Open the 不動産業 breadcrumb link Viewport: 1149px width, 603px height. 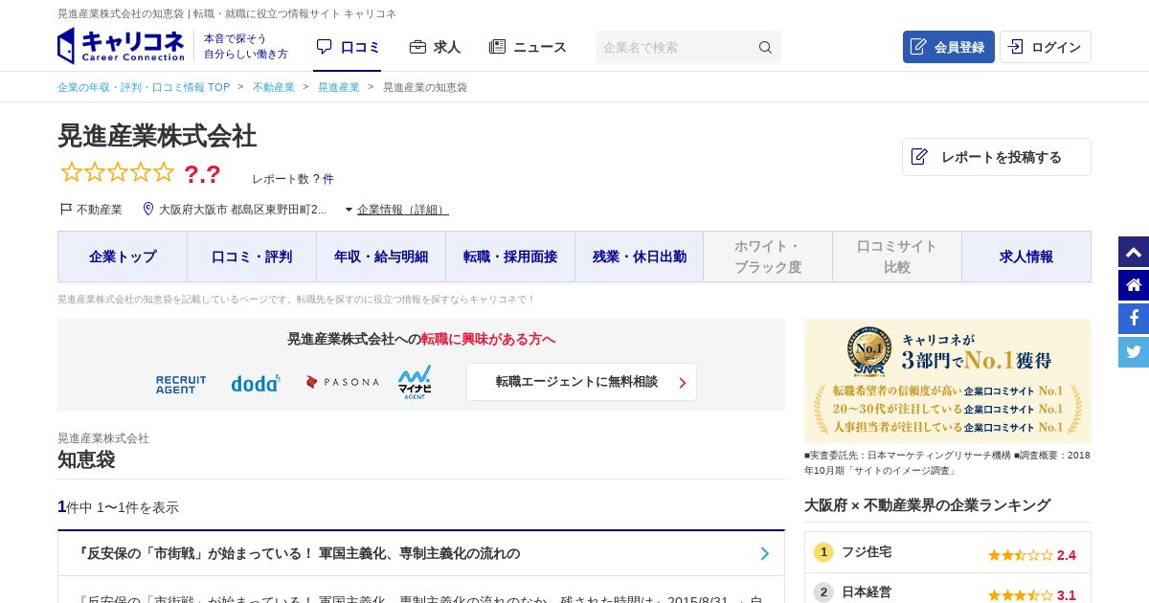click(x=274, y=87)
